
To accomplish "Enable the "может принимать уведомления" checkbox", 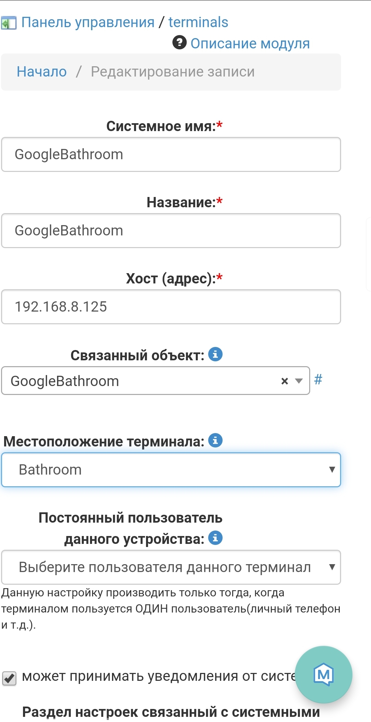I will click(9, 678).
